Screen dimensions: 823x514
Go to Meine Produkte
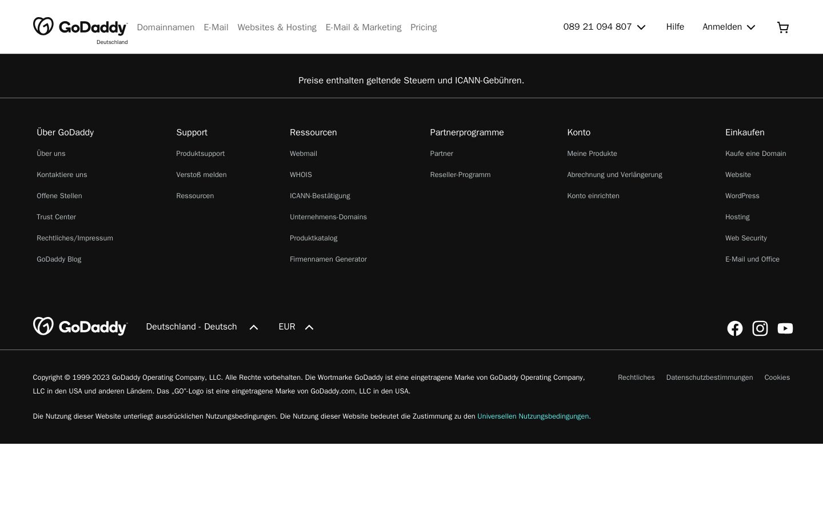click(592, 154)
